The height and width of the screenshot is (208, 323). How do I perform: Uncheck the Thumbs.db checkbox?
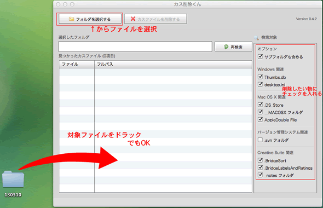click(x=261, y=77)
